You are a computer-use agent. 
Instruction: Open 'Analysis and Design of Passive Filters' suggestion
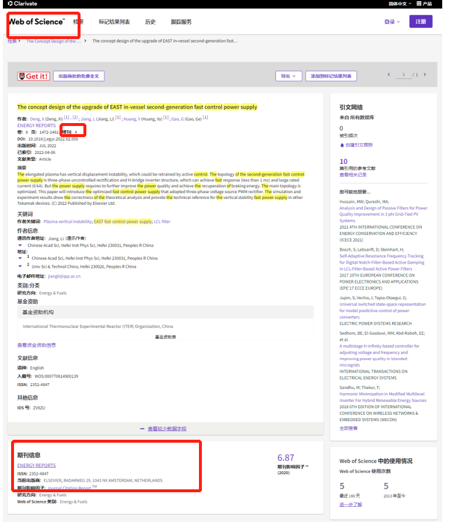click(383, 215)
